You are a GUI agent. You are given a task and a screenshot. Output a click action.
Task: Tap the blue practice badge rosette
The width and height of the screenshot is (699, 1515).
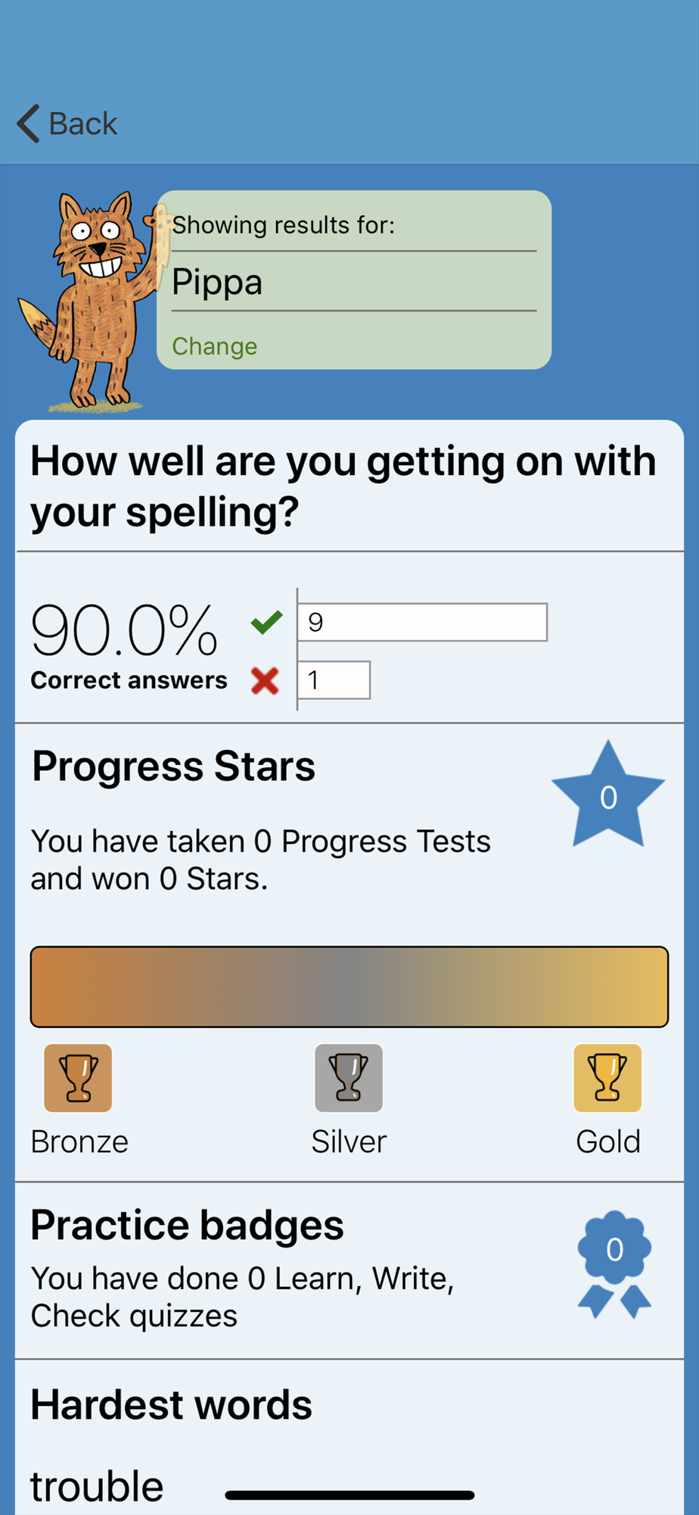click(614, 1263)
